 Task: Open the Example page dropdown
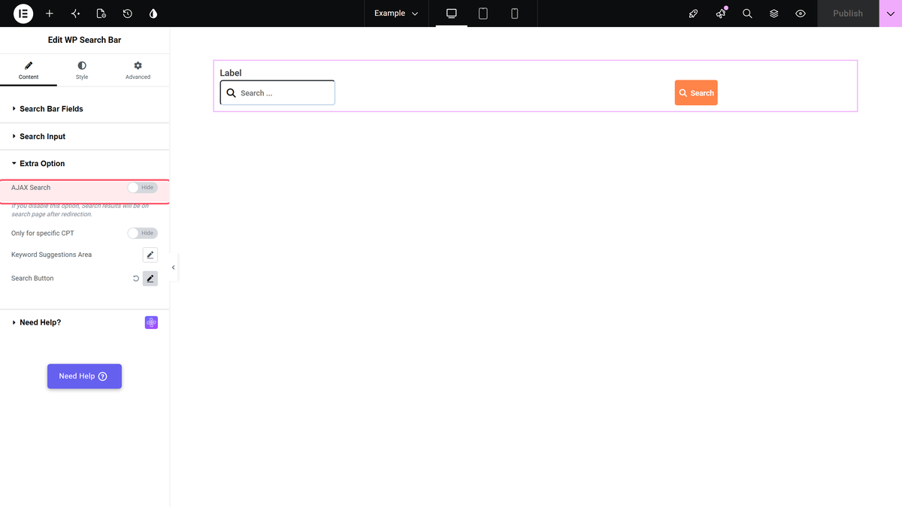[x=396, y=14]
